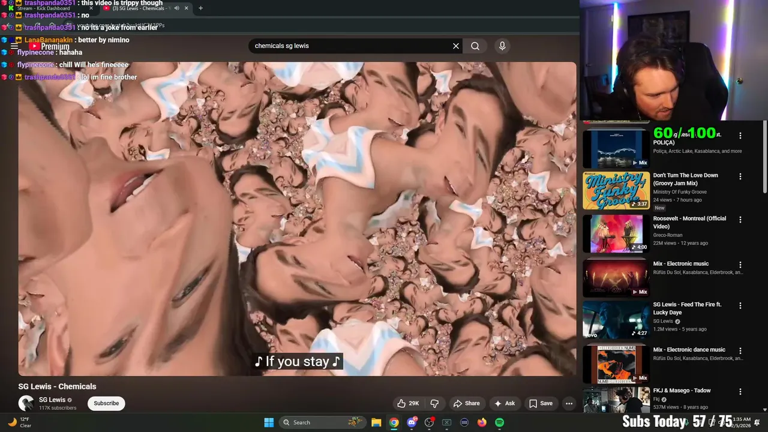
Task: Close the SG Lewis - Chemicals tab
Action: click(x=186, y=8)
